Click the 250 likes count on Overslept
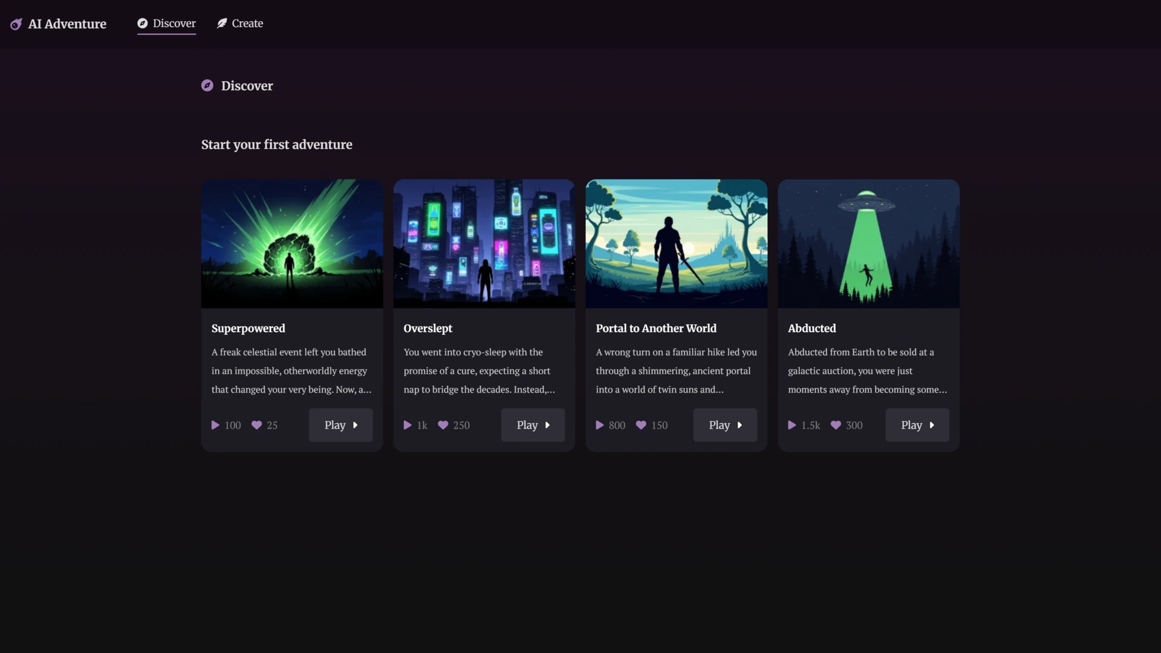Image resolution: width=1161 pixels, height=653 pixels. [x=461, y=426]
